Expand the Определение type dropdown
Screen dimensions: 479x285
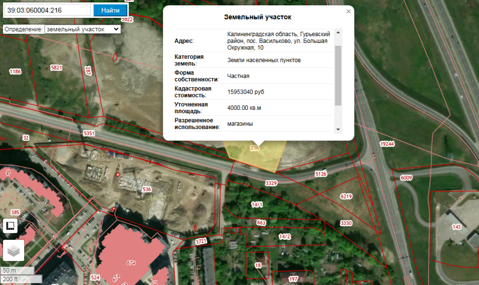pyautogui.click(x=82, y=29)
